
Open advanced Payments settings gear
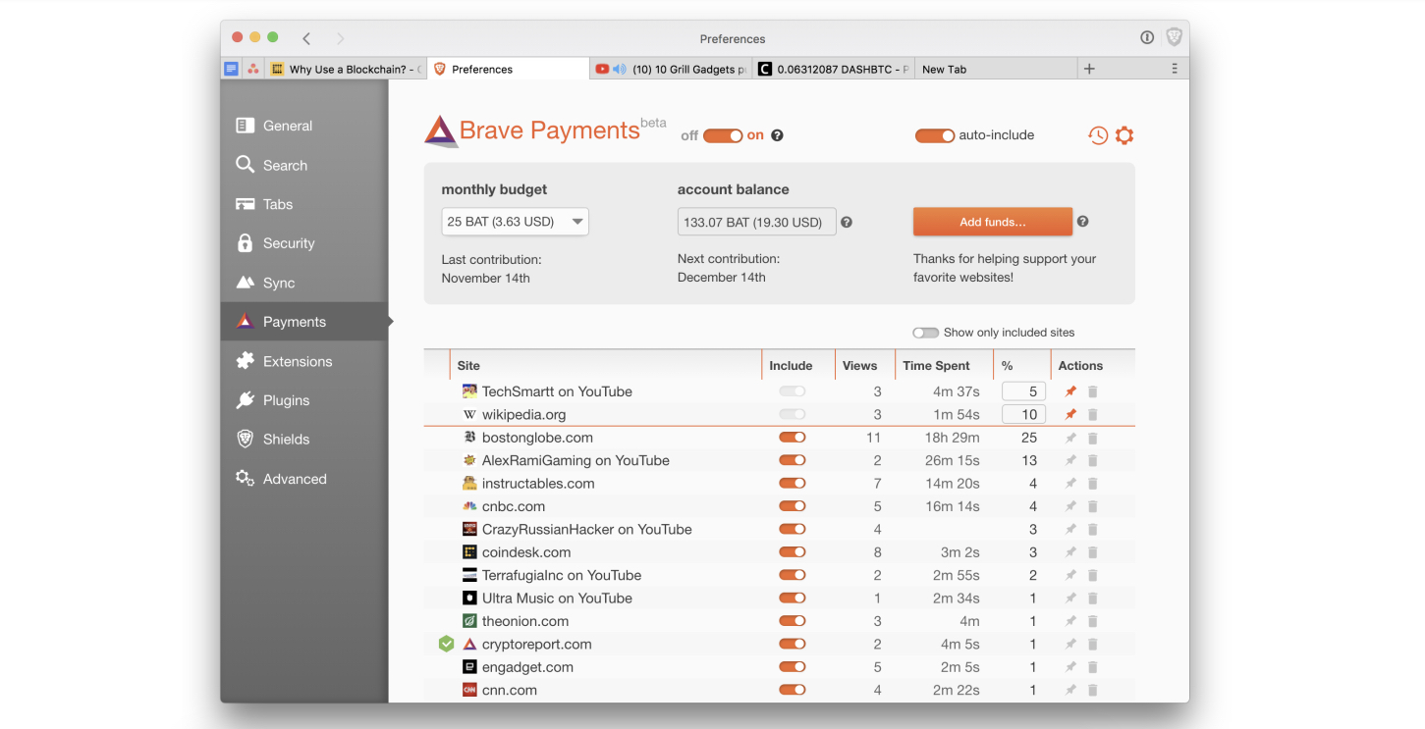tap(1124, 134)
